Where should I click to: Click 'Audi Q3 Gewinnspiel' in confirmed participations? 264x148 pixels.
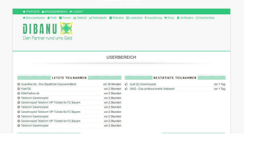tap(143, 84)
